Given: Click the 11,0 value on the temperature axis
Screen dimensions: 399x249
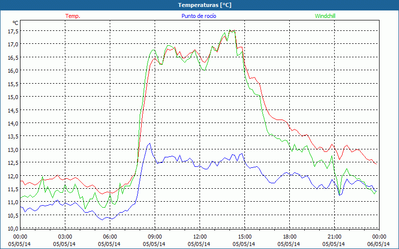Looking at the screenshot, I should tap(13, 202).
